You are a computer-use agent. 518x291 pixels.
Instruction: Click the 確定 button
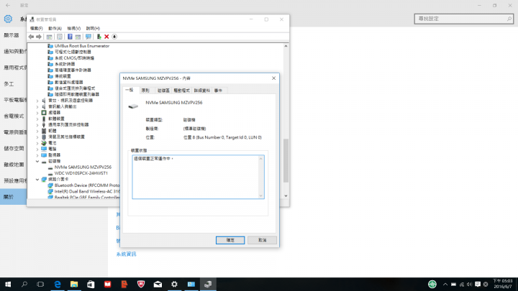[230, 240]
